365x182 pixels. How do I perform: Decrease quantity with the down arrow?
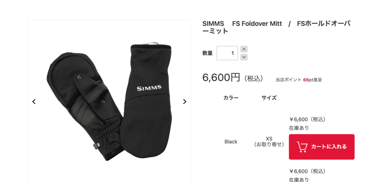(x=244, y=57)
